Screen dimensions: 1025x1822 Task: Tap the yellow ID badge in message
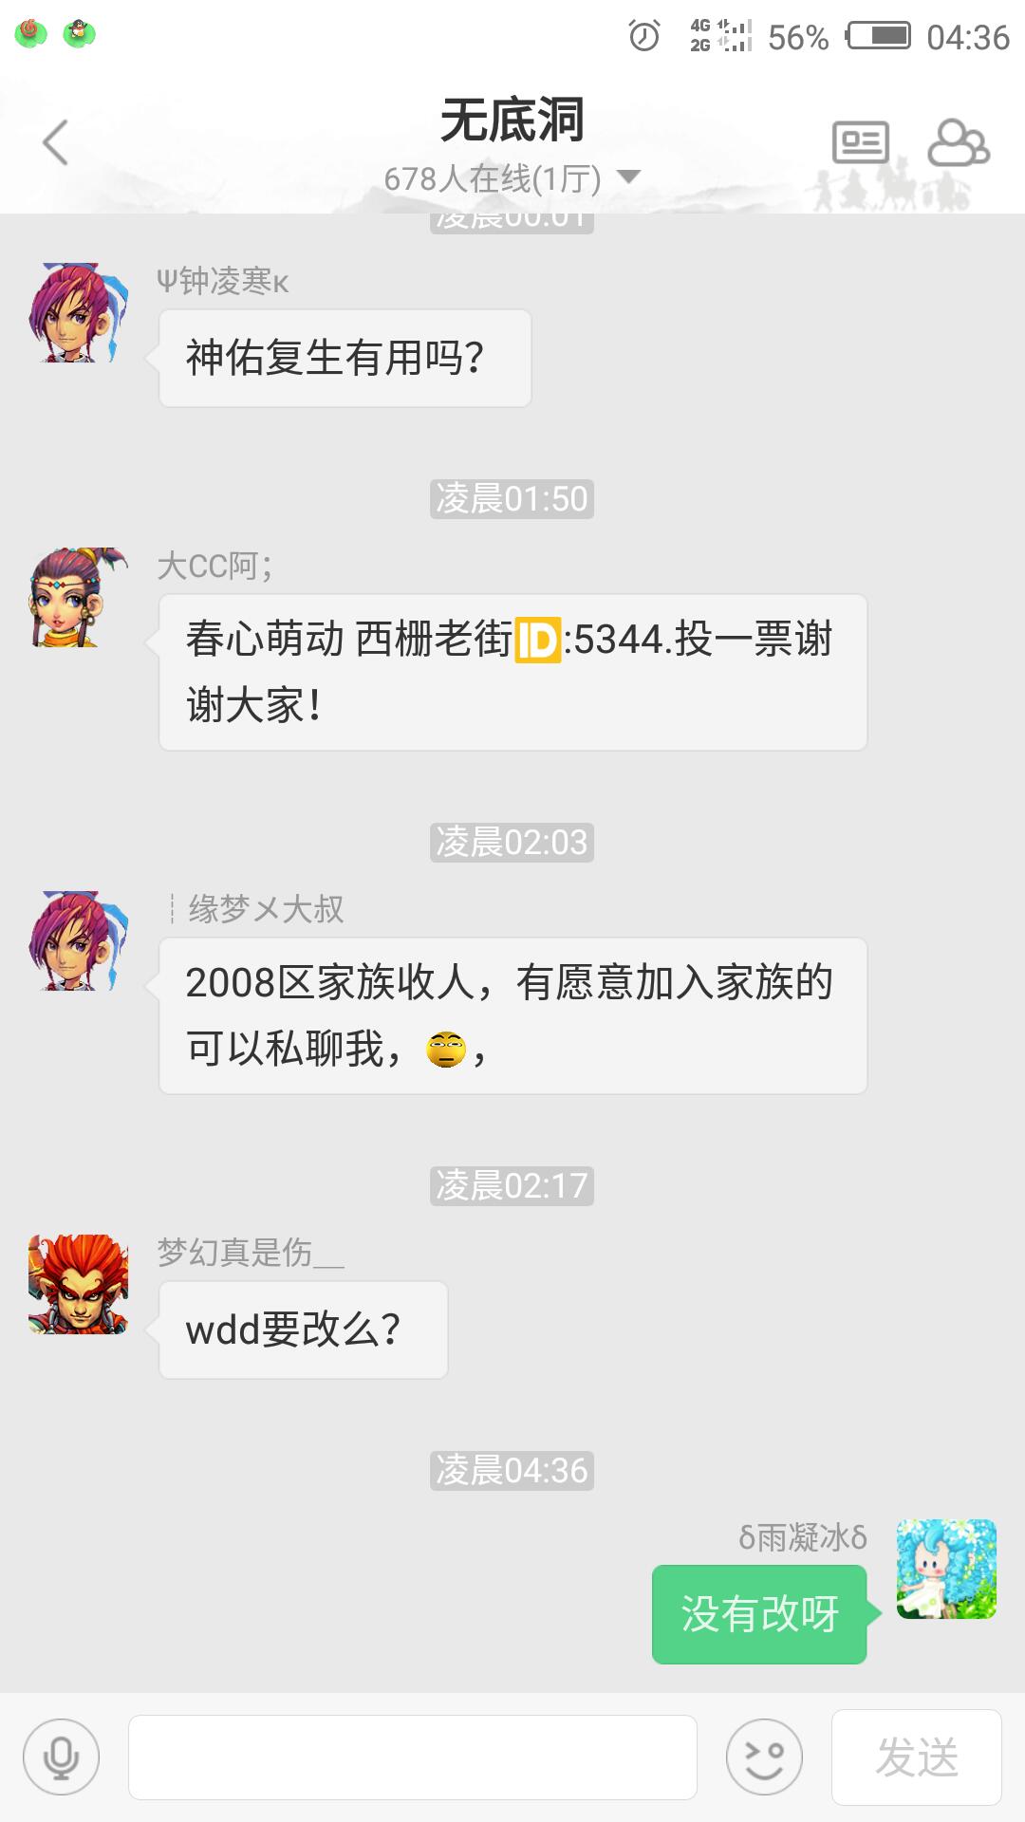click(538, 640)
